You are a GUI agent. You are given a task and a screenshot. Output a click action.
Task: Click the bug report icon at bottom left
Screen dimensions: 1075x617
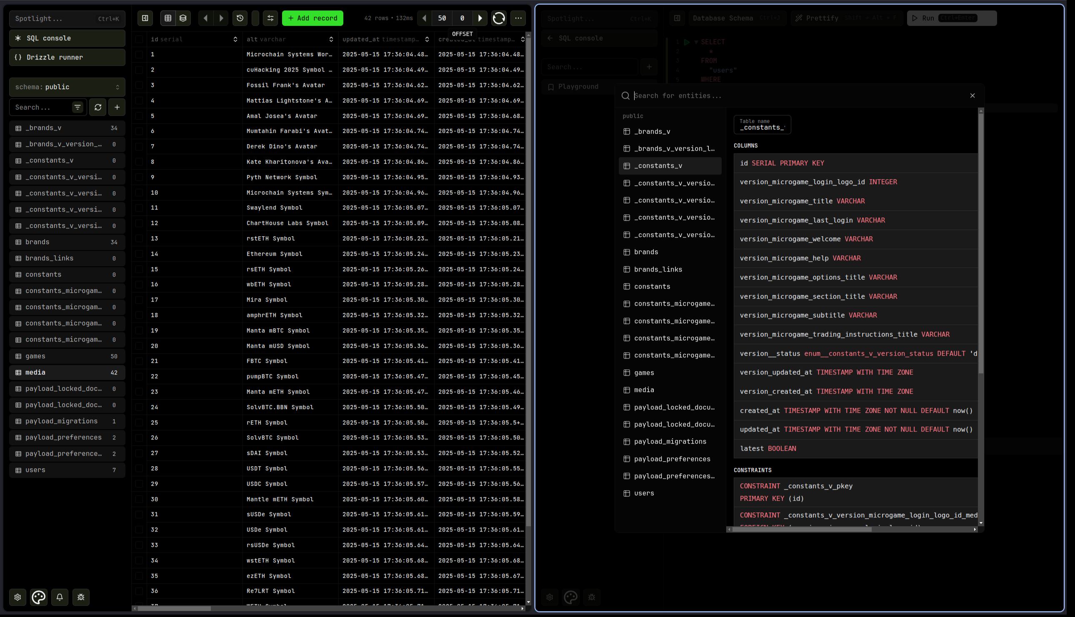[x=81, y=597]
